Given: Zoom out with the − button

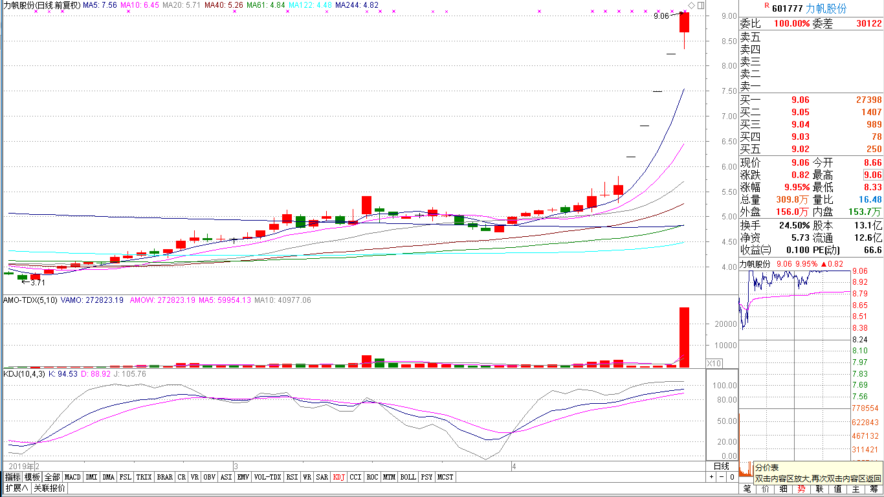Looking at the screenshot, I should point(721,477).
